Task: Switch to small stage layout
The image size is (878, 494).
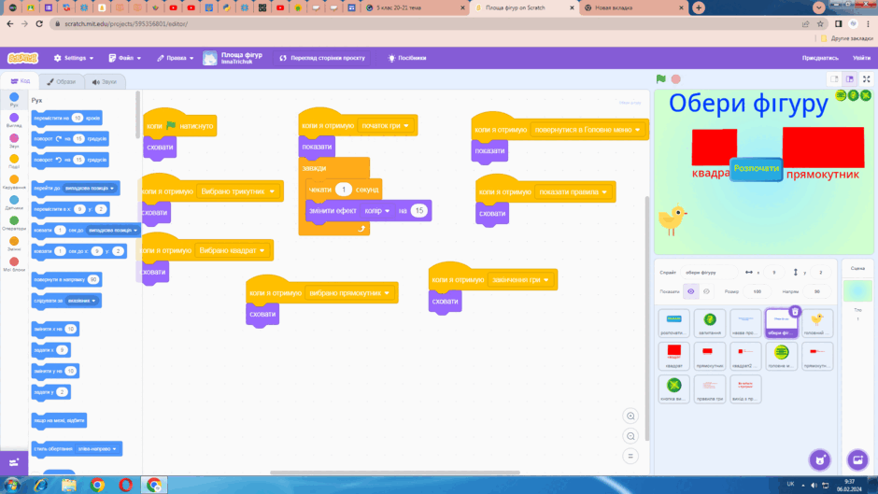Action: 834,79
